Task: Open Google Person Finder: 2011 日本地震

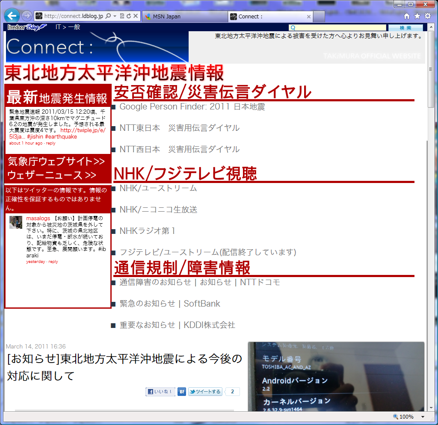Action: (x=192, y=106)
